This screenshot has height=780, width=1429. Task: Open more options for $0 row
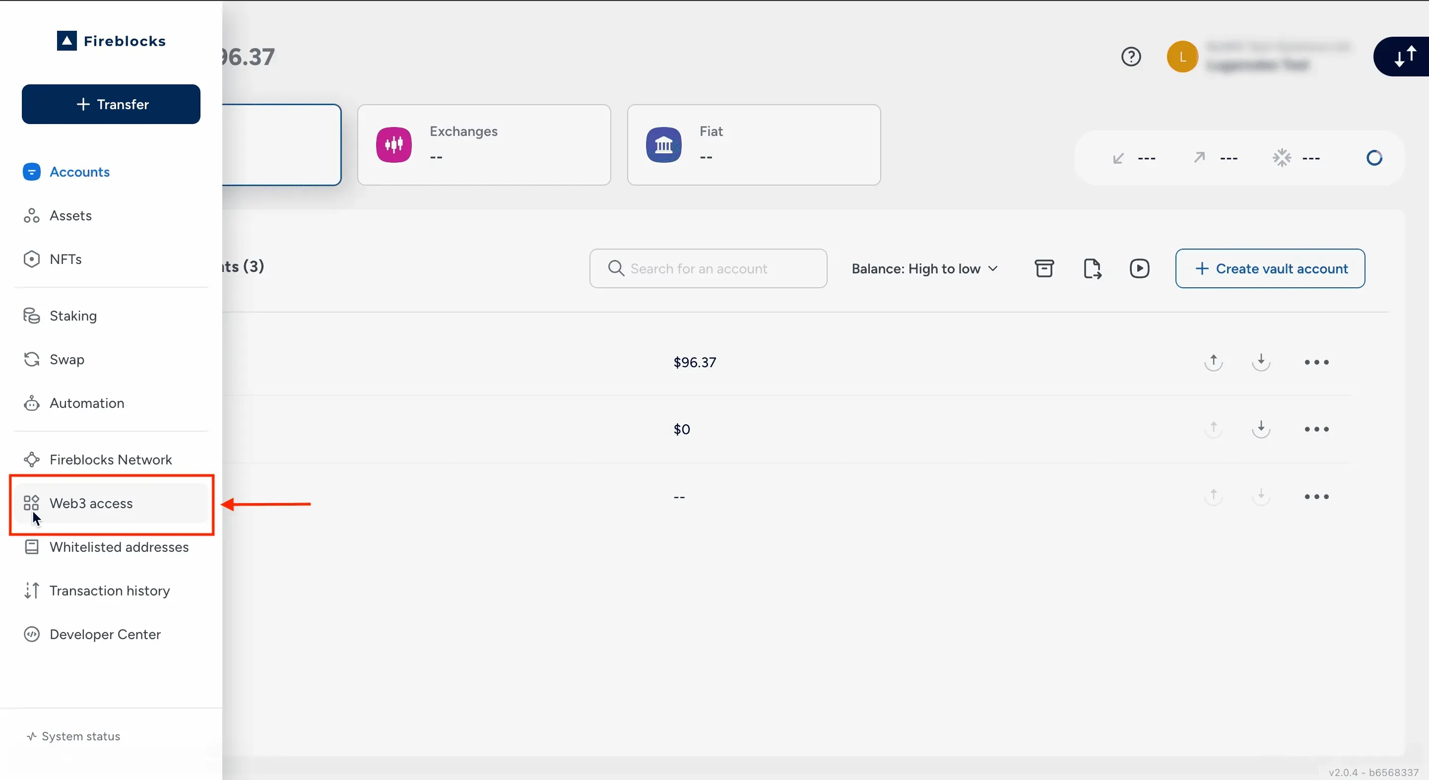click(1316, 429)
